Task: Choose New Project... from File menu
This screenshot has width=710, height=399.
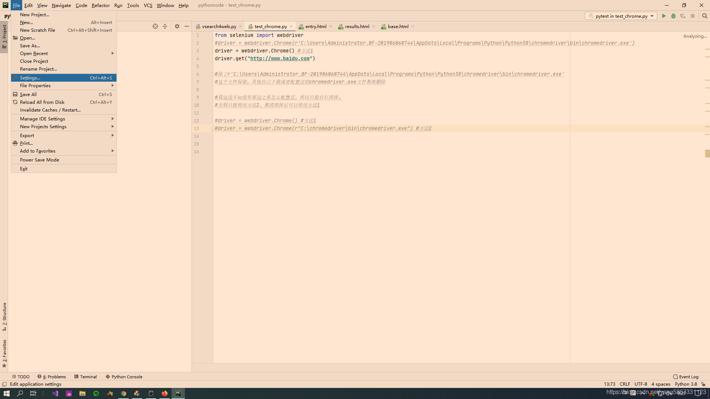Action: tap(64, 15)
